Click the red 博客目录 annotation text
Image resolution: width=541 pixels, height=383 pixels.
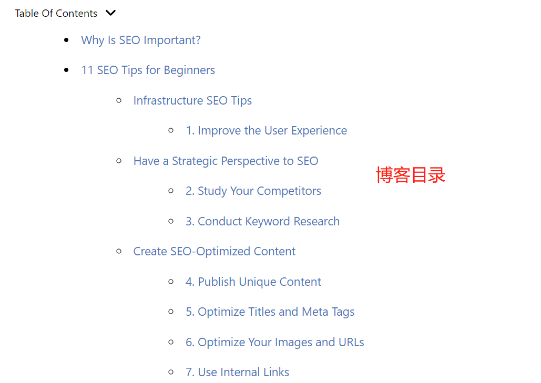[x=411, y=175]
